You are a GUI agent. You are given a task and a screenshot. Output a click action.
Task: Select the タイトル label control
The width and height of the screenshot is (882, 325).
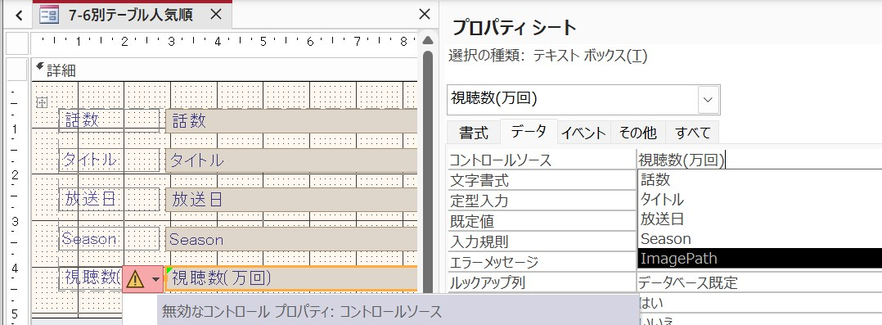click(x=110, y=160)
